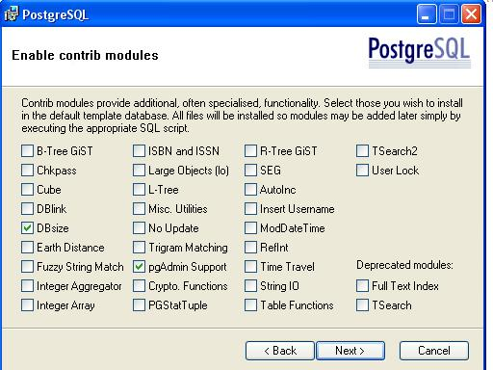The image size is (493, 370).
Task: Select the Crypto. Functions module
Action: point(139,286)
